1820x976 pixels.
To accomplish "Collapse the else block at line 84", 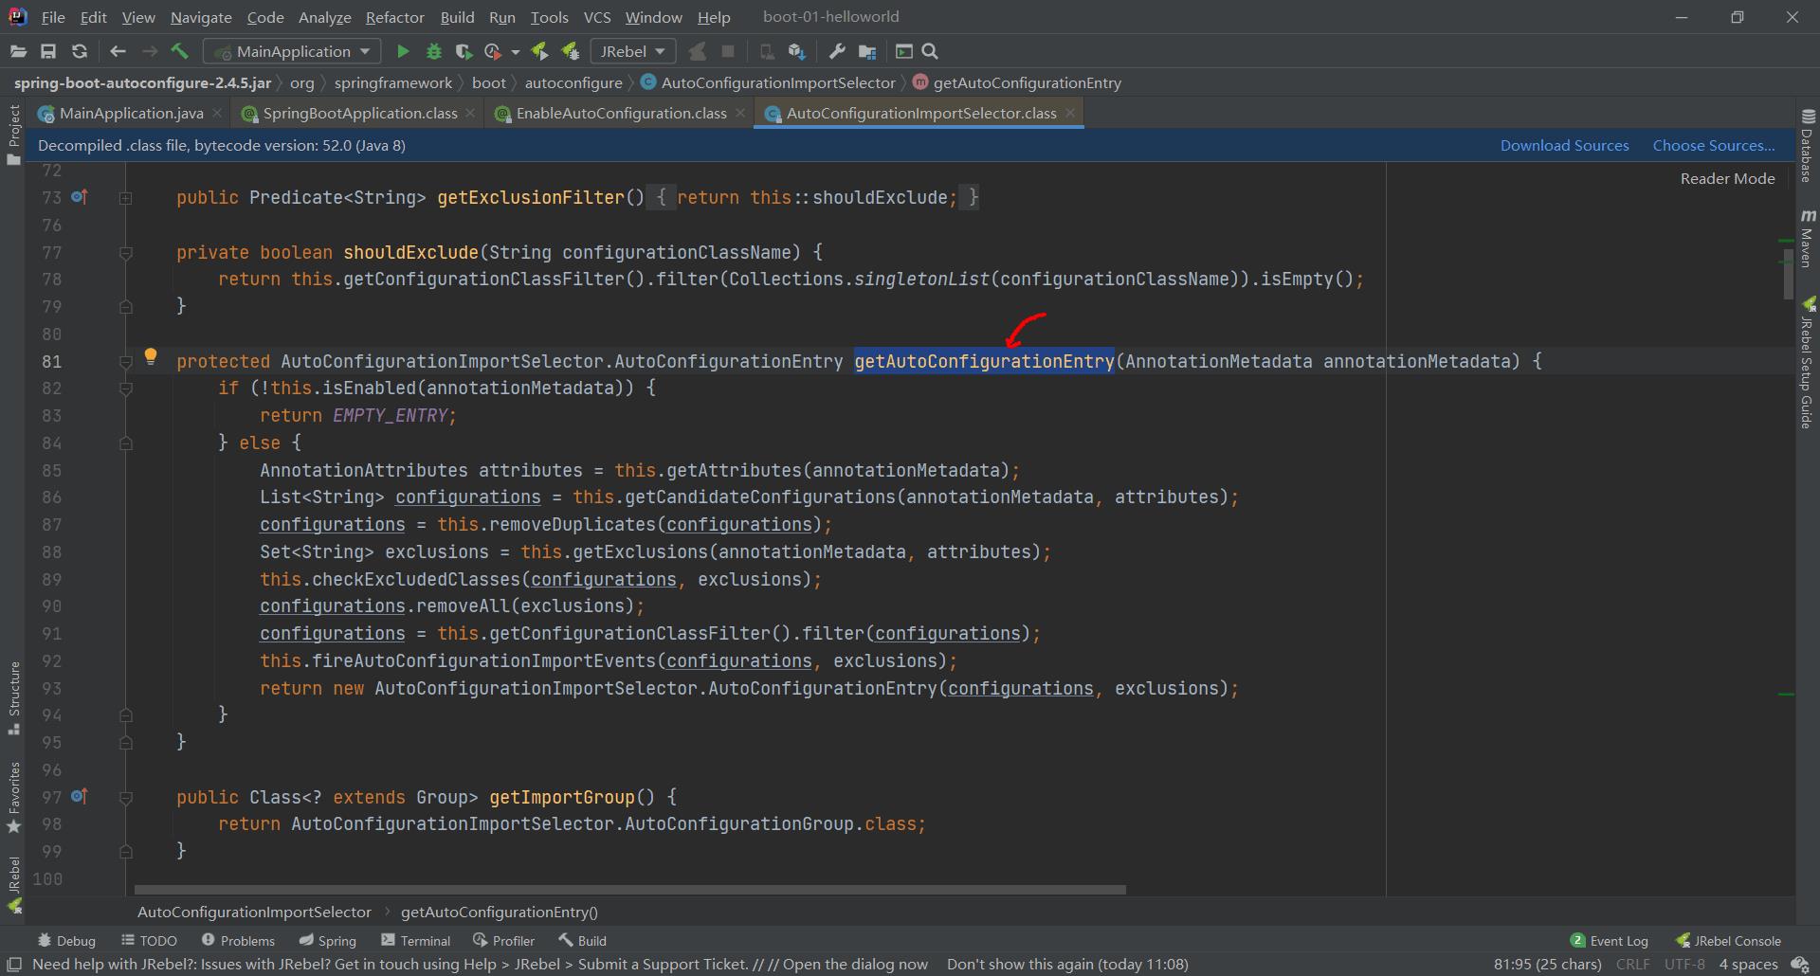I will [125, 443].
